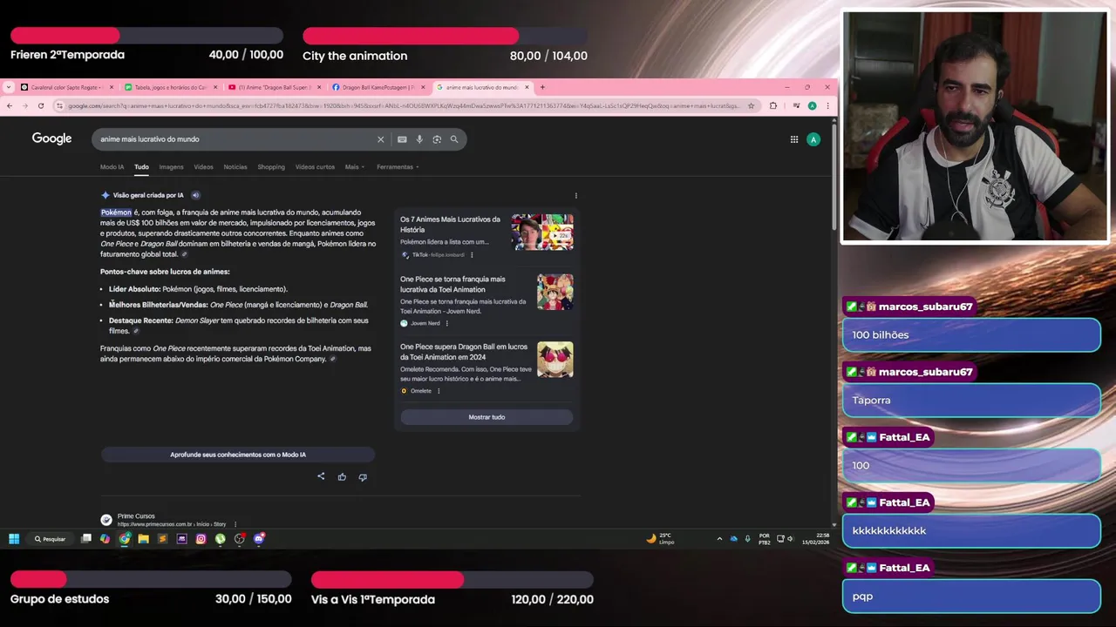The height and width of the screenshot is (627, 1116).
Task: Select the Vídeos curtos tab
Action: point(315,167)
